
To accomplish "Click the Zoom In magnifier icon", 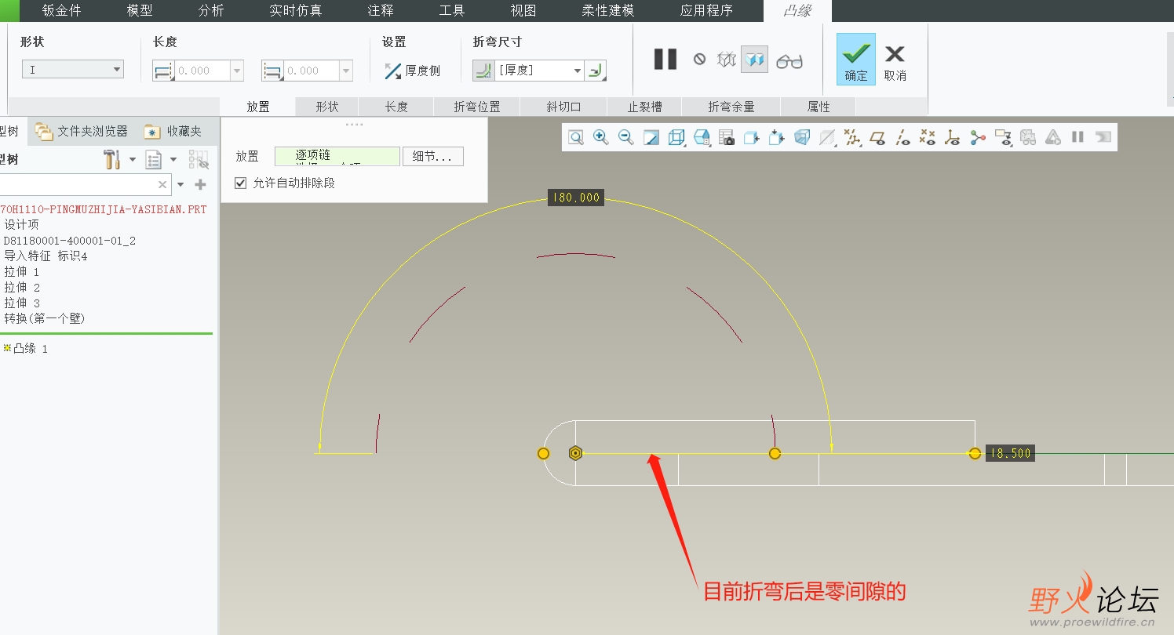I will pyautogui.click(x=601, y=138).
